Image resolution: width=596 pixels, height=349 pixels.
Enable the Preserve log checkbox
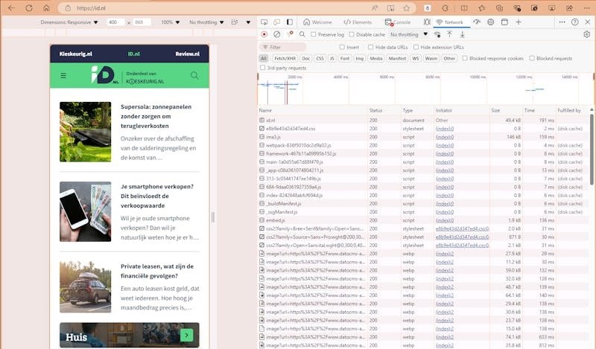(x=314, y=34)
